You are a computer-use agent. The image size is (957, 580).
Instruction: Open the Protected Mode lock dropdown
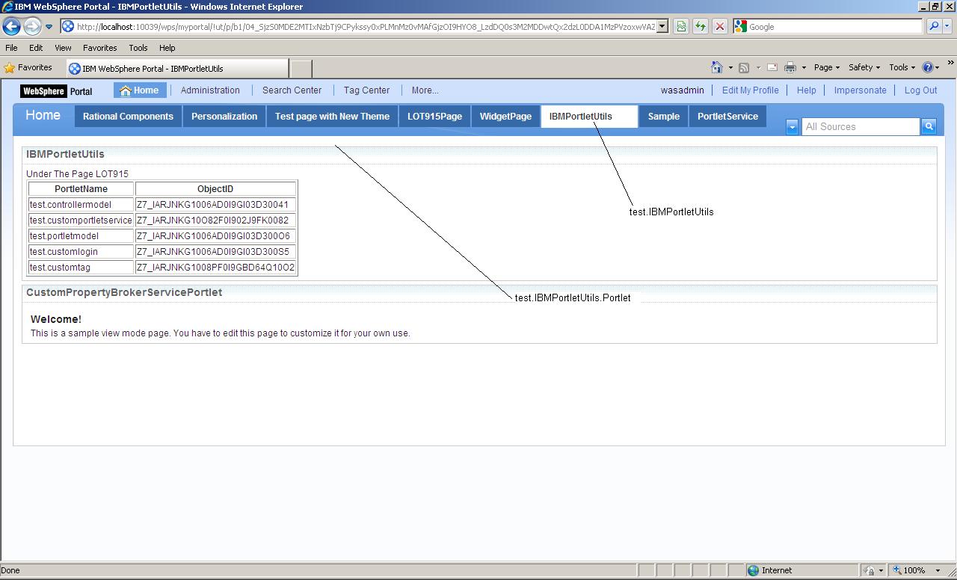(873, 570)
